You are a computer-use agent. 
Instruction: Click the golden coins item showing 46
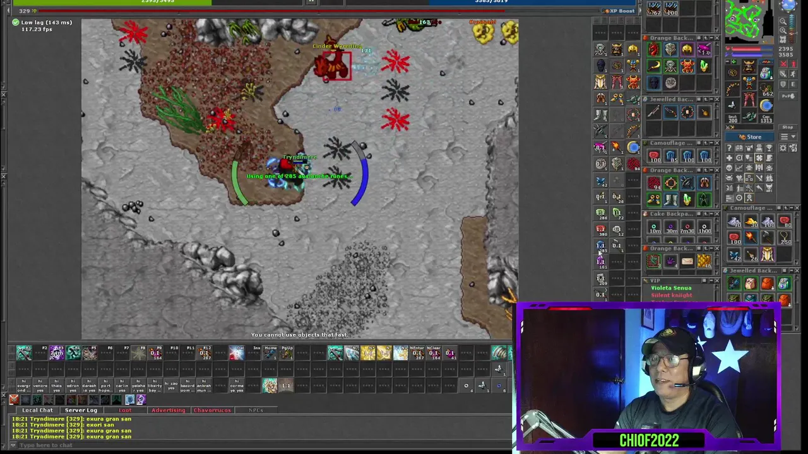point(704,261)
